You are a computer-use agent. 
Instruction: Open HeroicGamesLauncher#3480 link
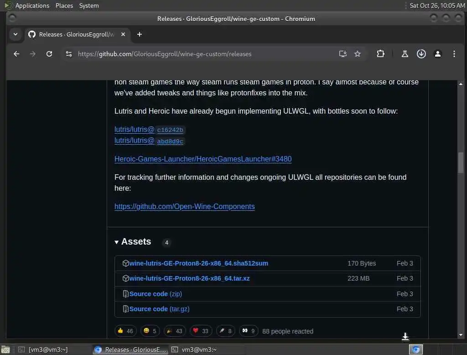203,159
